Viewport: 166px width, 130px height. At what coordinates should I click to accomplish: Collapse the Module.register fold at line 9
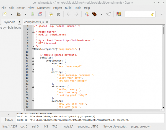coord(33,49)
